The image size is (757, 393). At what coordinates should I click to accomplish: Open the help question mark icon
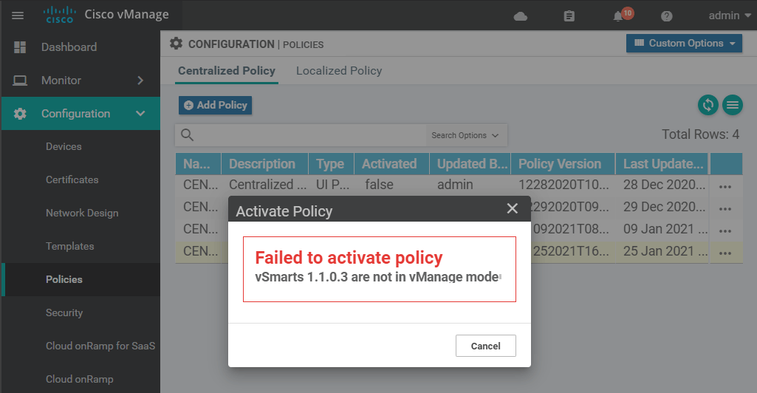pos(667,16)
